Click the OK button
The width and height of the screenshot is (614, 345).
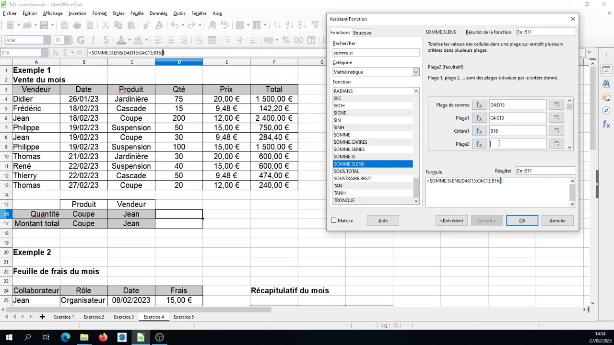pyautogui.click(x=522, y=221)
